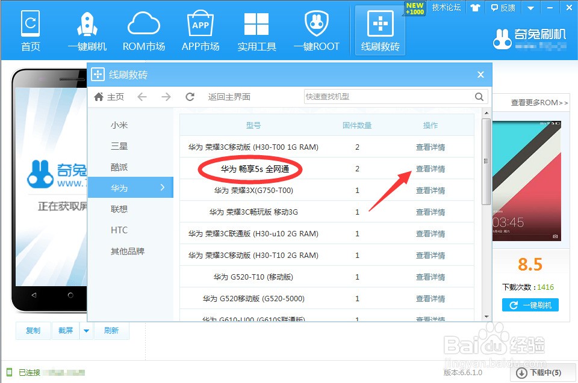The height and width of the screenshot is (383, 578).
Task: Open the title bar dropdown menu arrow
Action: pos(531,8)
